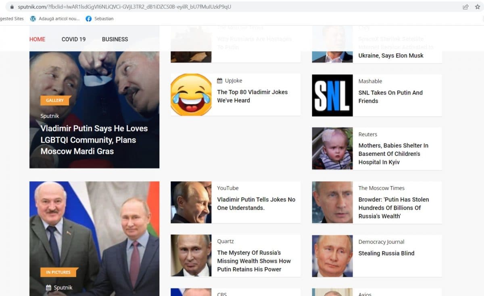Click calendar icon beside Sputnik label
484x296 pixels.
pyautogui.click(x=49, y=288)
